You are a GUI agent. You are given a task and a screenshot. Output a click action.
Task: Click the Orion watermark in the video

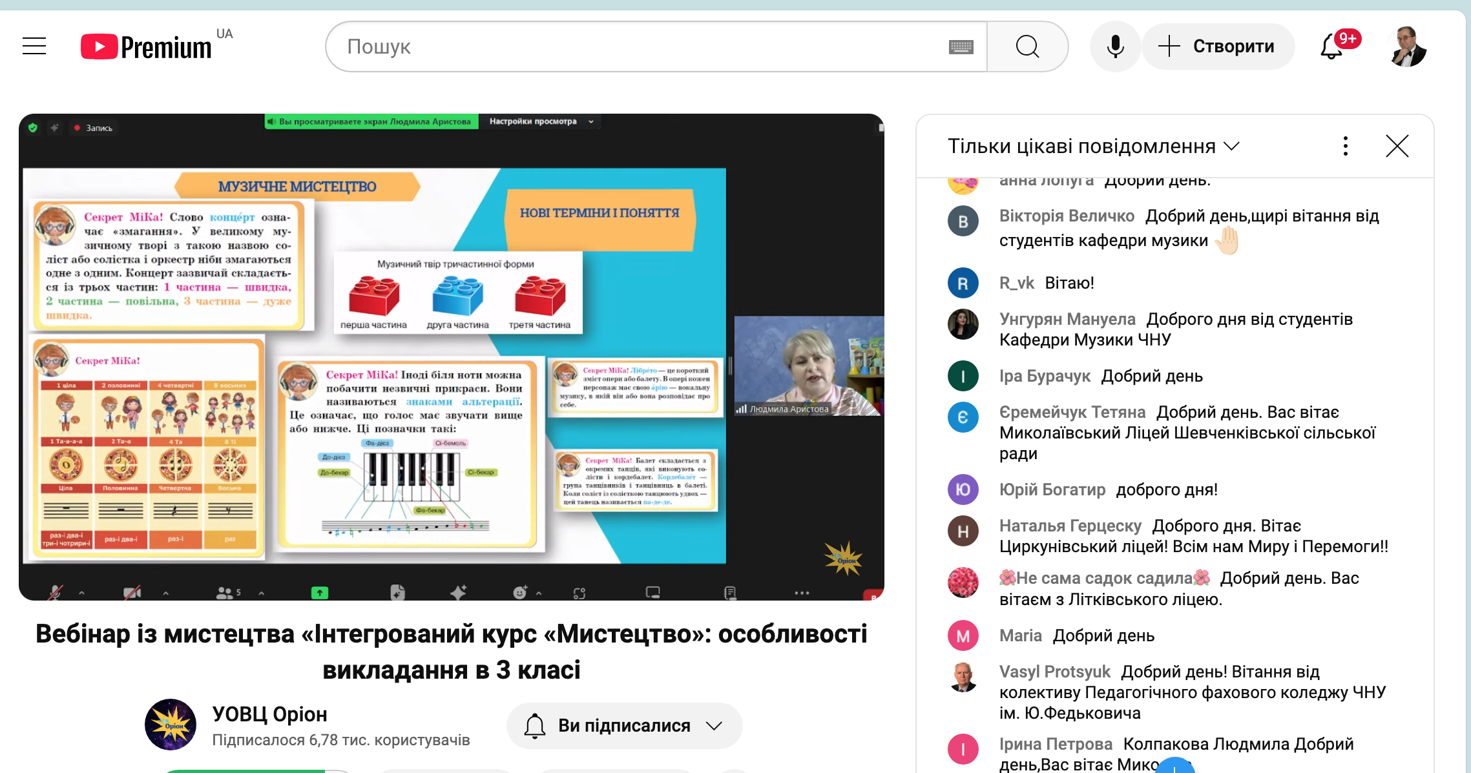point(843,558)
